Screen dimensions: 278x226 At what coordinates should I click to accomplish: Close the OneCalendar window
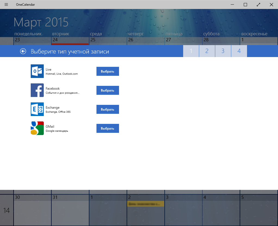pos(271,5)
